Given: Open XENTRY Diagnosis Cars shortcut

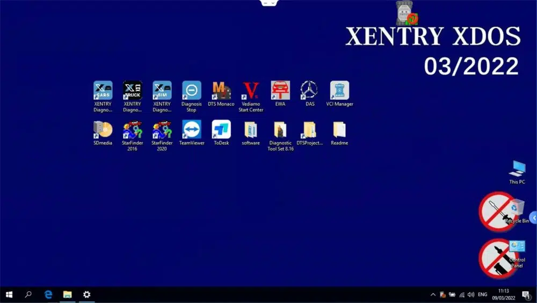Looking at the screenshot, I should [103, 97].
